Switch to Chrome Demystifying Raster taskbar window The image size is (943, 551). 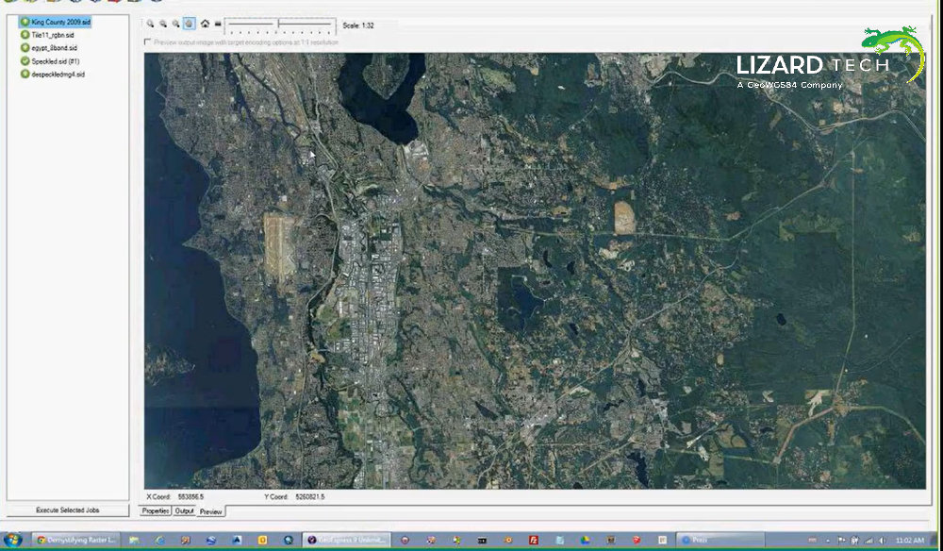pos(77,540)
